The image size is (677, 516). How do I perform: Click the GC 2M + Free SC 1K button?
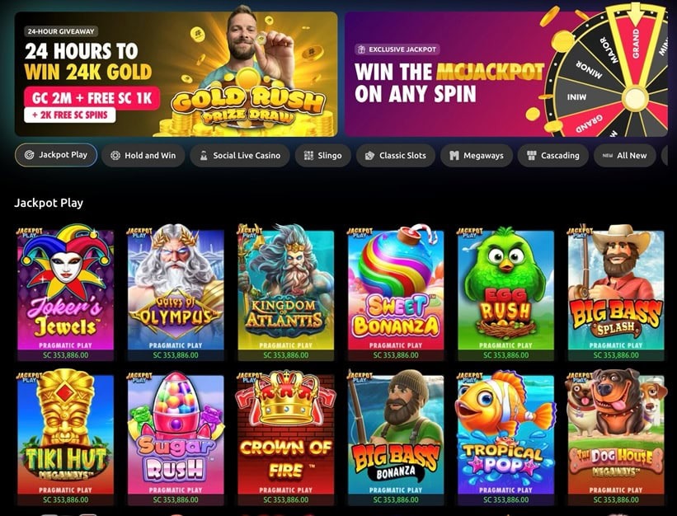click(x=92, y=98)
